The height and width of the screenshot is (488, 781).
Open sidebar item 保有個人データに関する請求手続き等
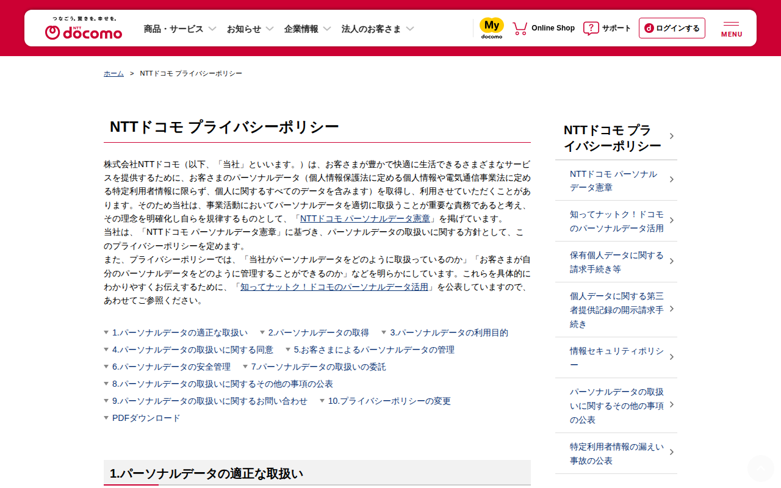[616, 262]
